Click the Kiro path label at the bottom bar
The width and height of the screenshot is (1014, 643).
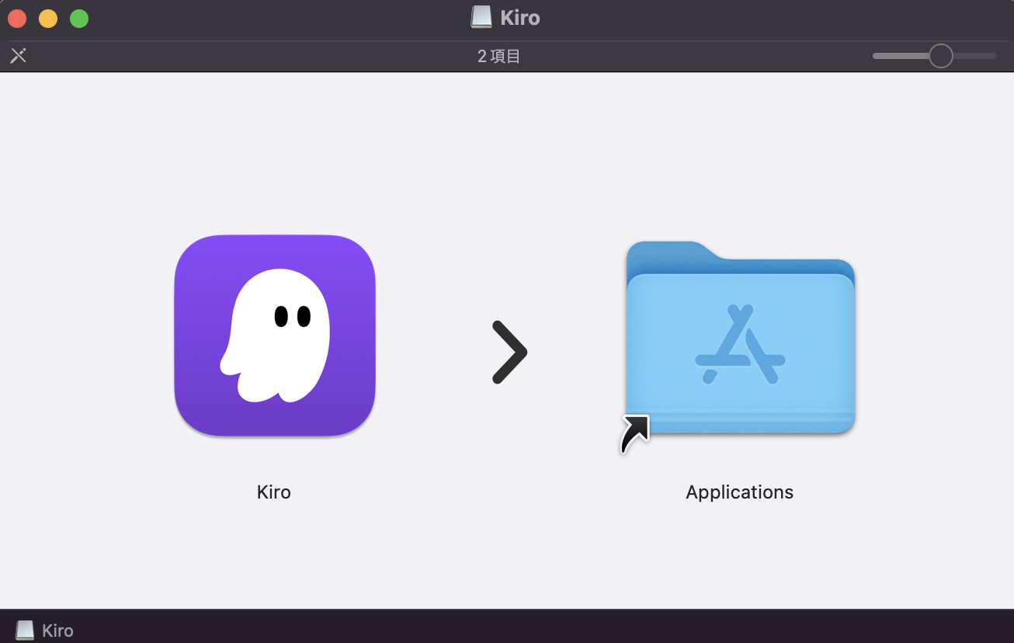click(58, 630)
